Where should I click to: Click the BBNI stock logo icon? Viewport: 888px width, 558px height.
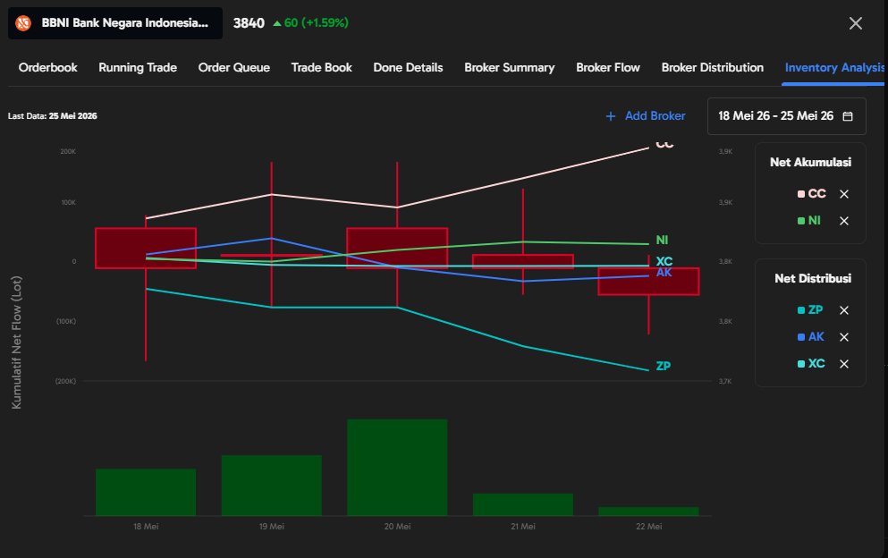coord(23,23)
